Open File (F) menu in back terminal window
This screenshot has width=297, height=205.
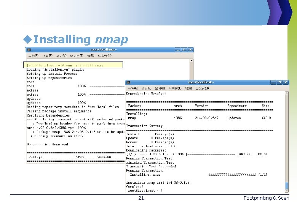point(33,56)
